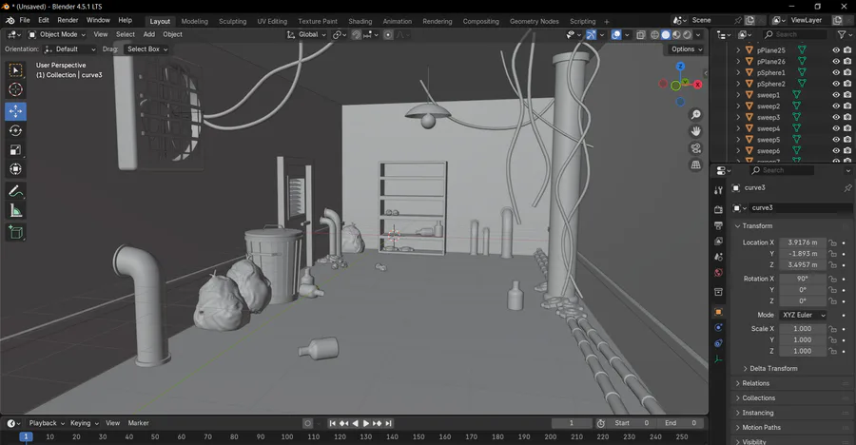Open the Object Mode dropdown

pyautogui.click(x=57, y=34)
